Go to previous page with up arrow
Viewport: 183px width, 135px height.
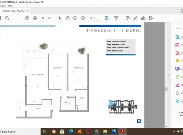tap(27, 18)
